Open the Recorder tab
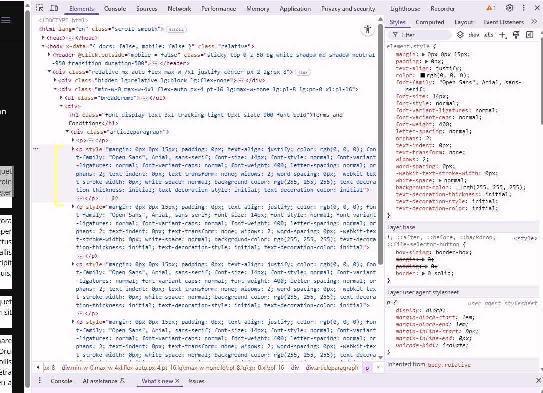 click(443, 8)
